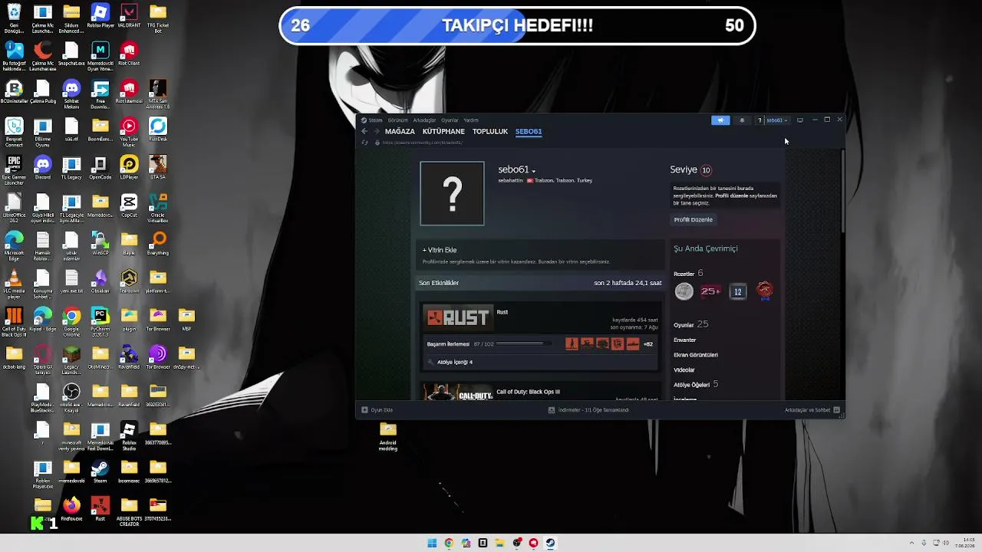The image size is (982, 552).
Task: Open Atölye İçeriği 4 under Rust
Action: [454, 362]
